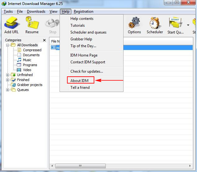
Task: Click the Grabber projects icon
Action: (13, 85)
